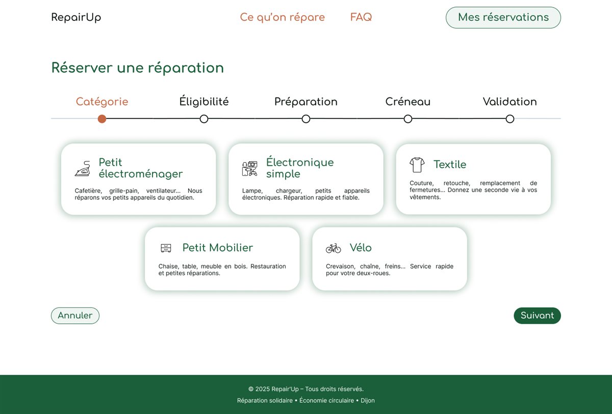
Task: Click the t-shirt icon on Textile card
Action: pos(417,165)
